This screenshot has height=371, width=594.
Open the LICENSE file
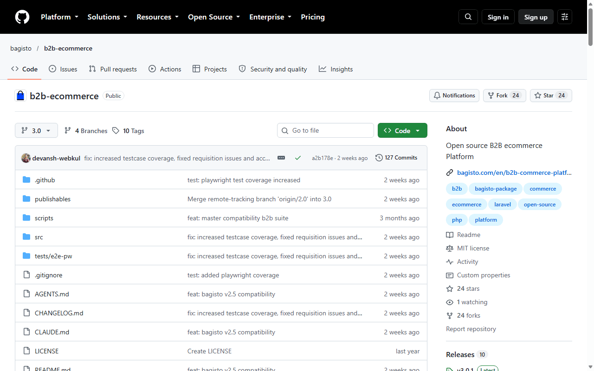pyautogui.click(x=47, y=351)
